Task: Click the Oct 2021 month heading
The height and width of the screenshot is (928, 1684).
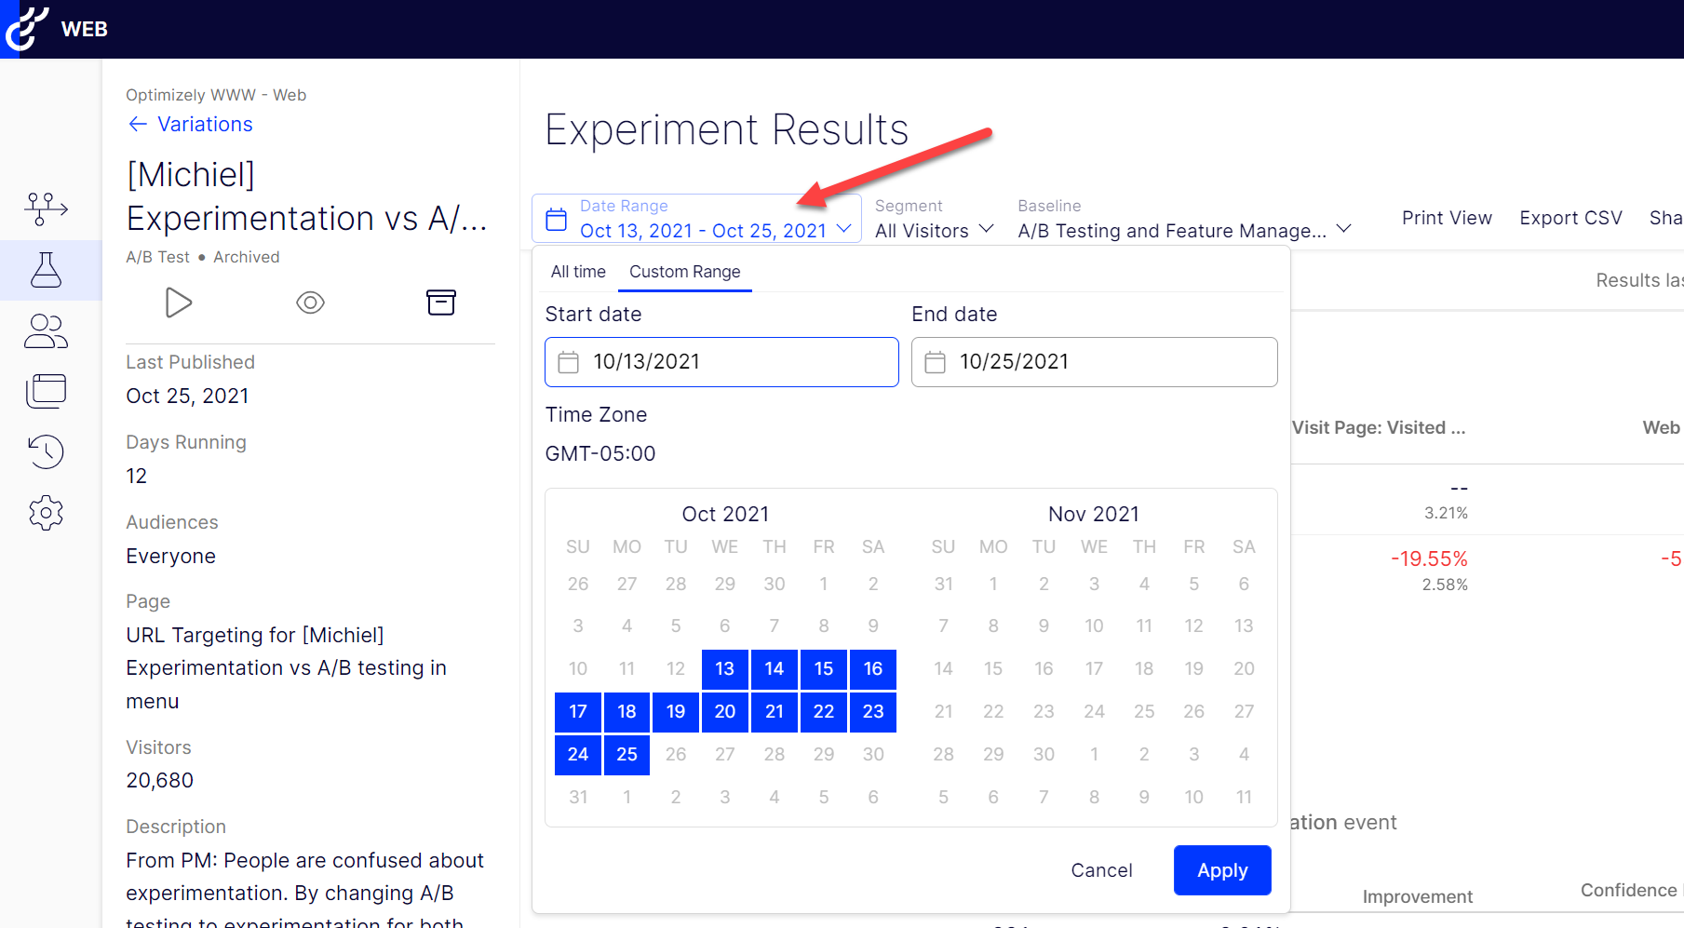Action: tap(725, 514)
